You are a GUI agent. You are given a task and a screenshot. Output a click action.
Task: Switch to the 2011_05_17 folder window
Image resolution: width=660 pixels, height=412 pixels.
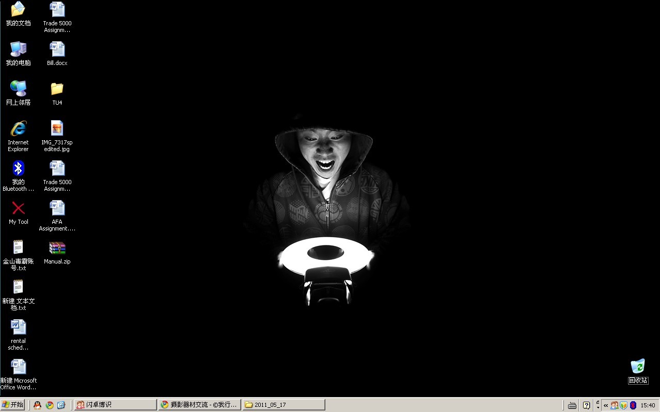[284, 405]
